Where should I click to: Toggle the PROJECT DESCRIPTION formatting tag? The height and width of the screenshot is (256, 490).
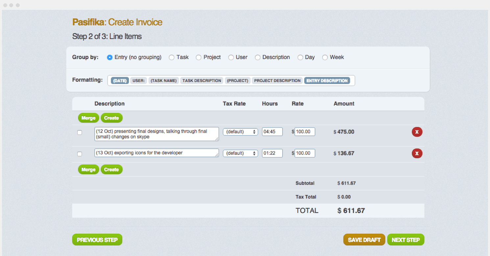pyautogui.click(x=278, y=81)
